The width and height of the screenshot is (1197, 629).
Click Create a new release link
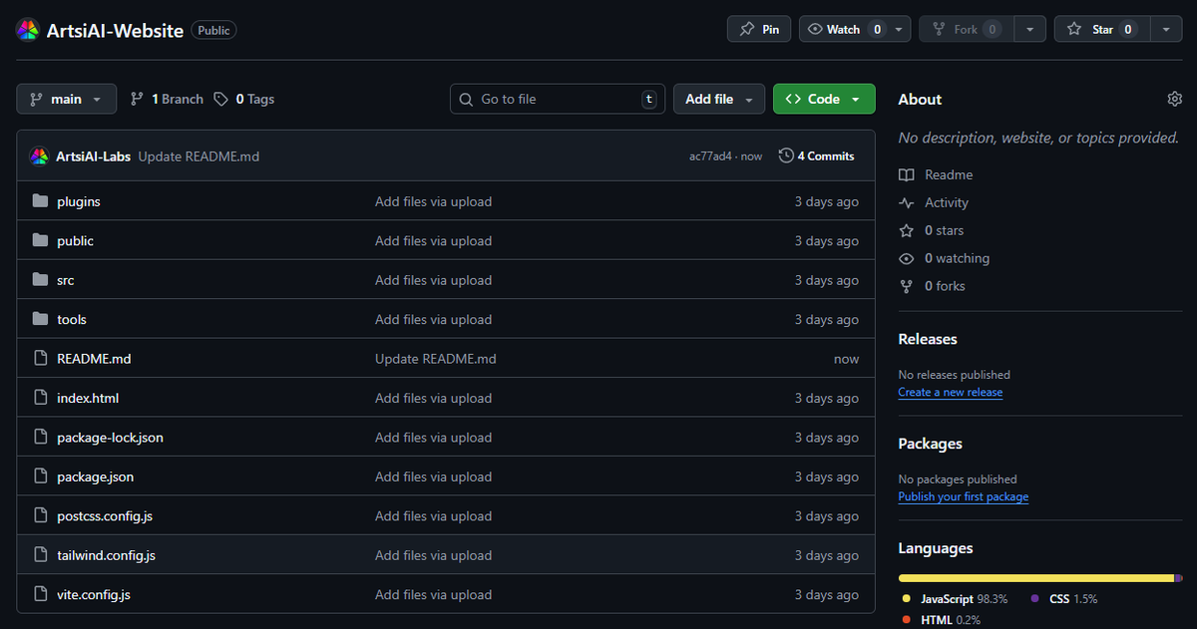click(x=951, y=393)
